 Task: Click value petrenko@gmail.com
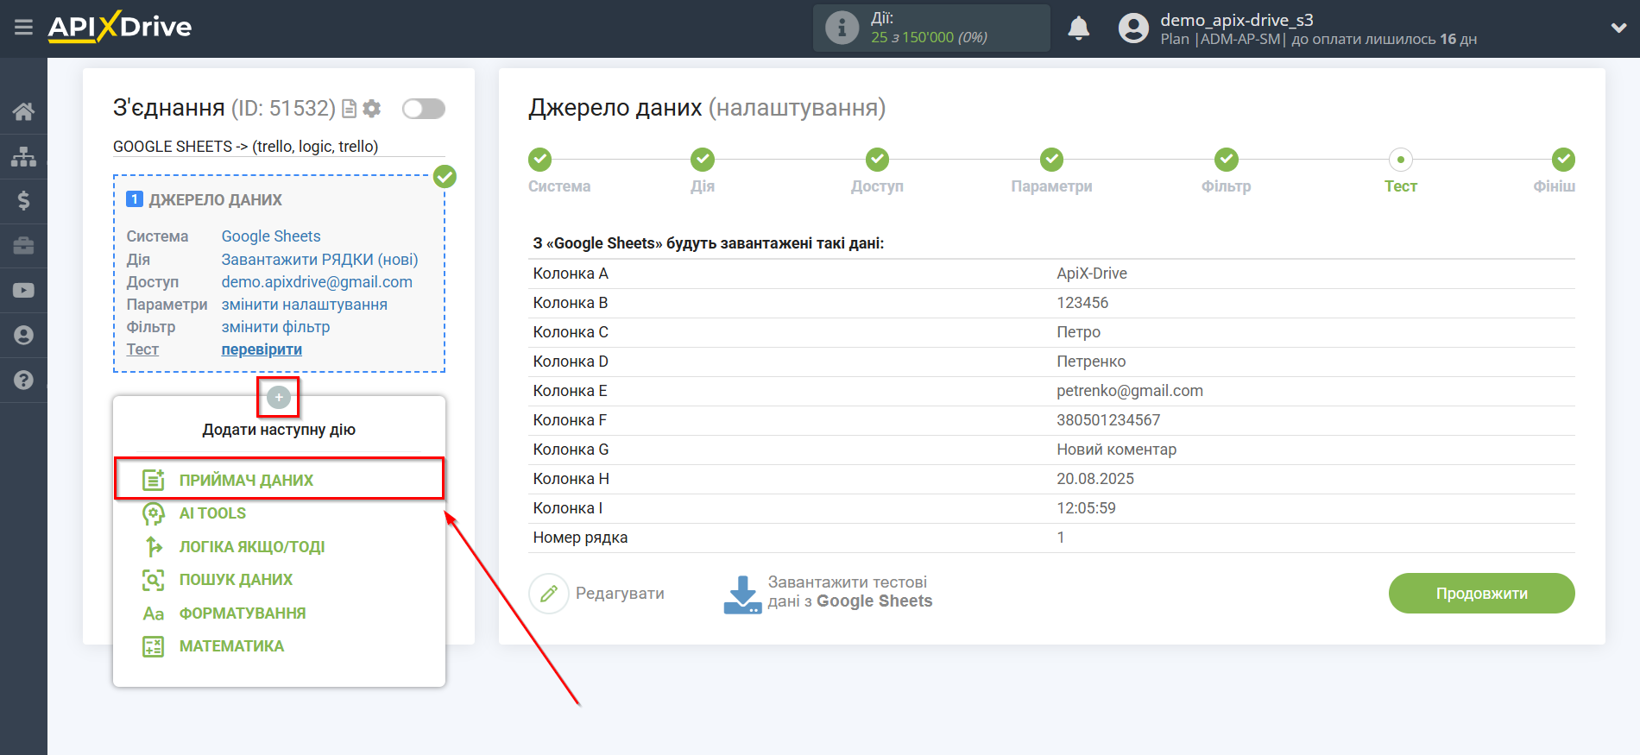click(x=1129, y=391)
